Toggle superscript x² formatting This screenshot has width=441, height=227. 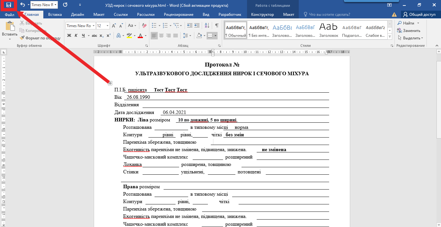[x=109, y=36]
